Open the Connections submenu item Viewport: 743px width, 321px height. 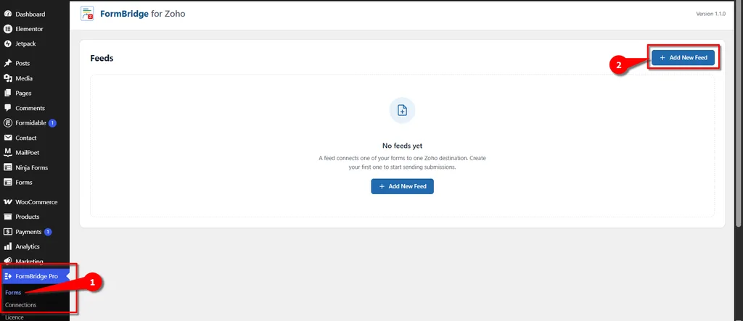(x=21, y=305)
